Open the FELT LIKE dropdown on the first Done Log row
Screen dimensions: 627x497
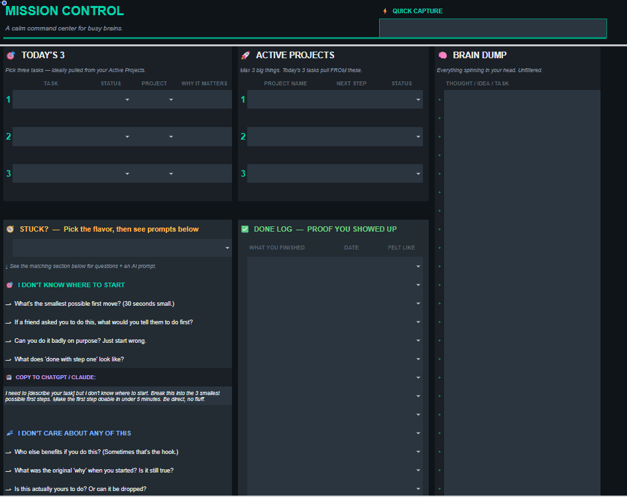point(418,266)
